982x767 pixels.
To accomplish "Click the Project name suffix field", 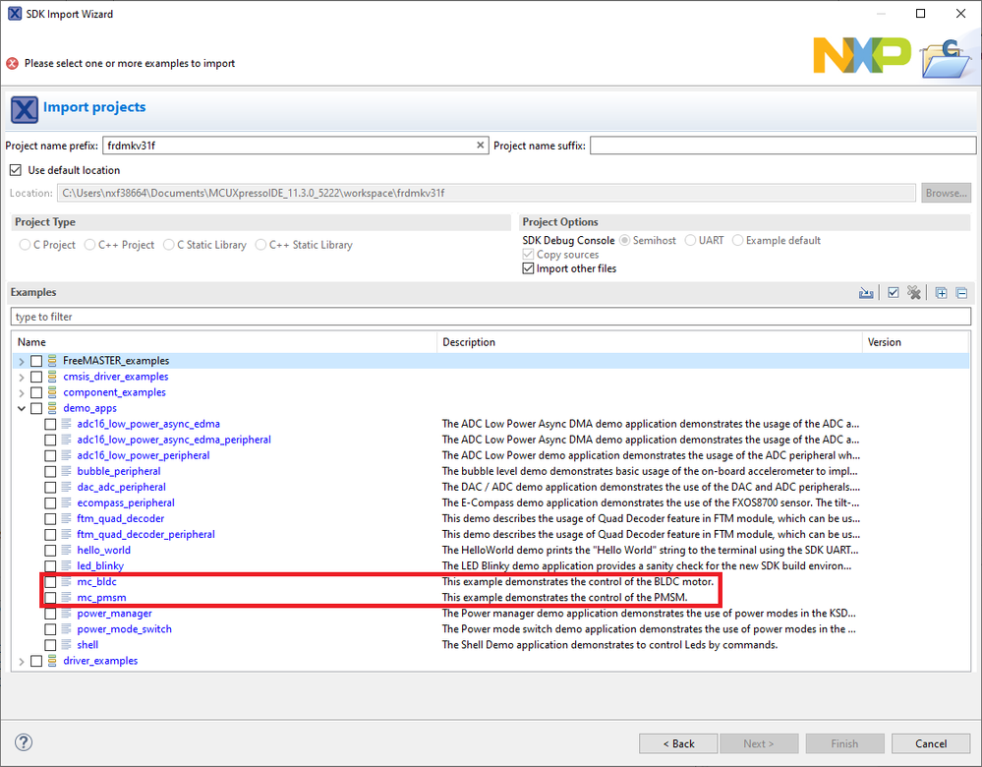I will (782, 146).
